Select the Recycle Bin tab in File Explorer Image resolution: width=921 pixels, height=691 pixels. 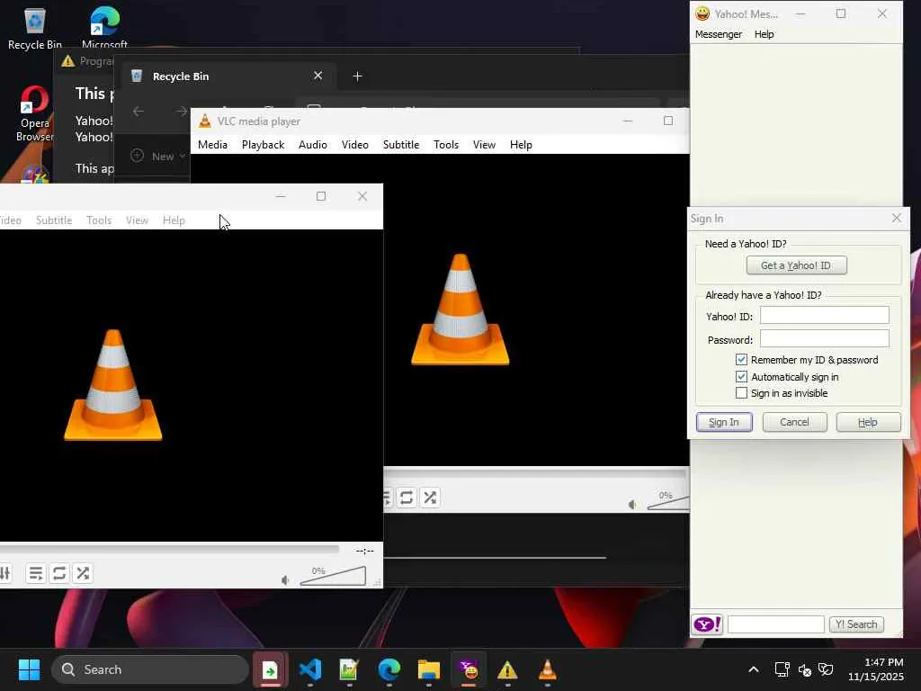point(228,76)
